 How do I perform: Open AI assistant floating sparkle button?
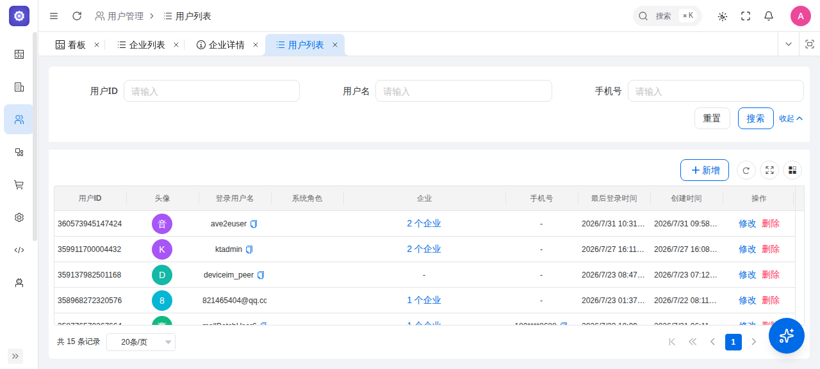coord(787,336)
